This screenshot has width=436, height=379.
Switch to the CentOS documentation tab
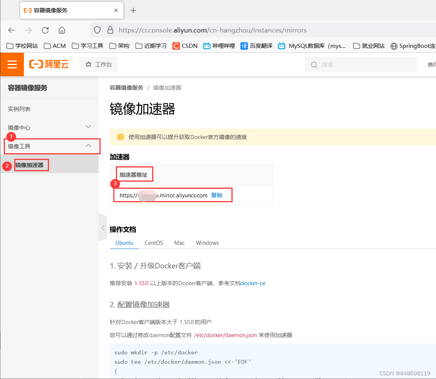[153, 243]
